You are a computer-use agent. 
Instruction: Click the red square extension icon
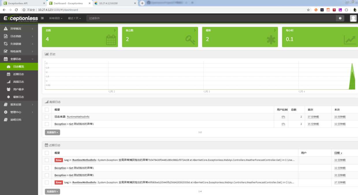pos(334,10)
